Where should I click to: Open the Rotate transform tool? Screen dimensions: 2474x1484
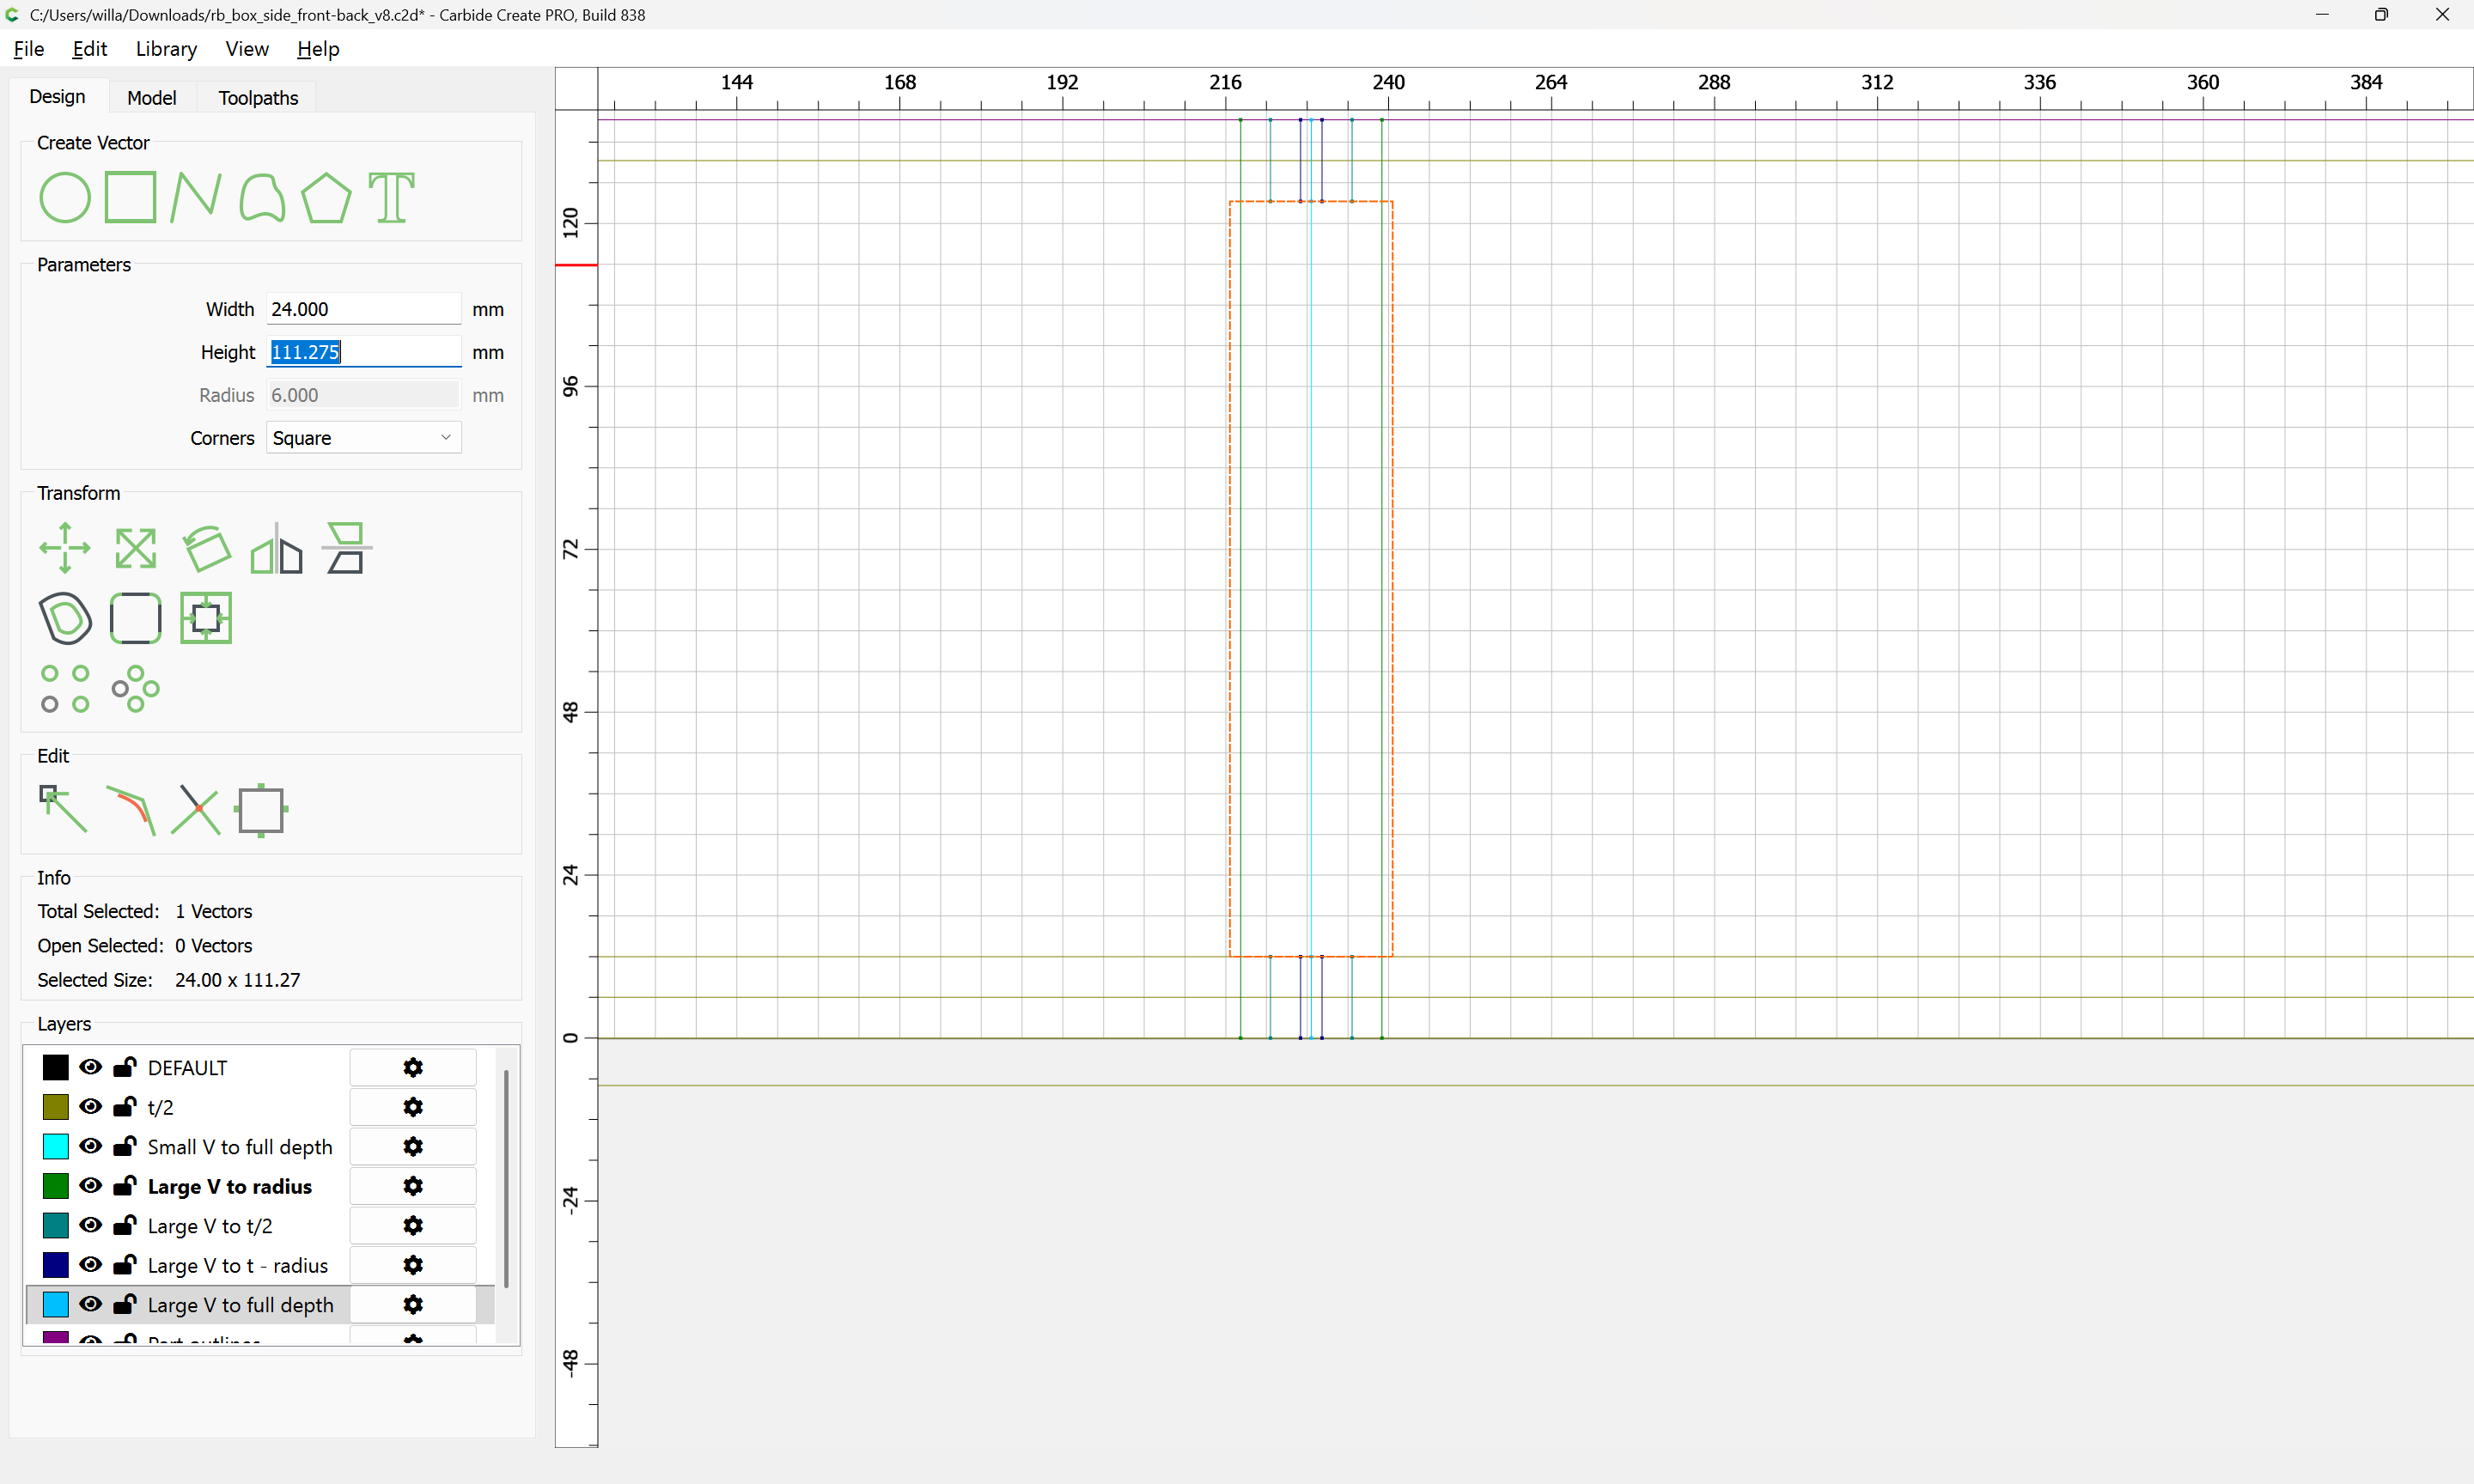pos(206,548)
